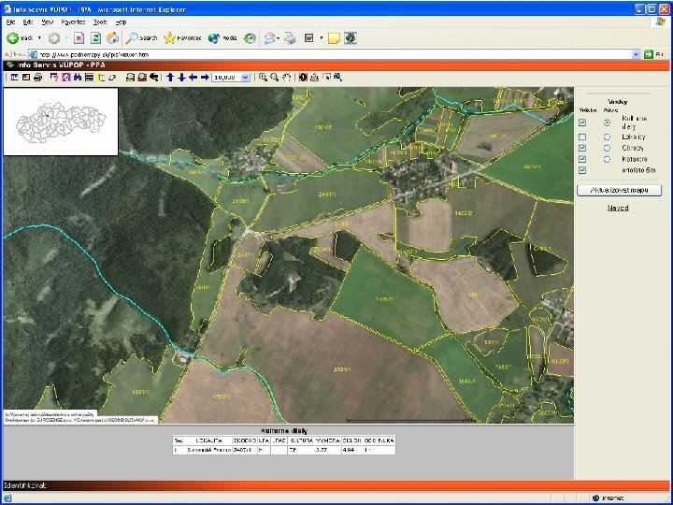
Task: Open the Návod help link
Action: click(x=618, y=208)
